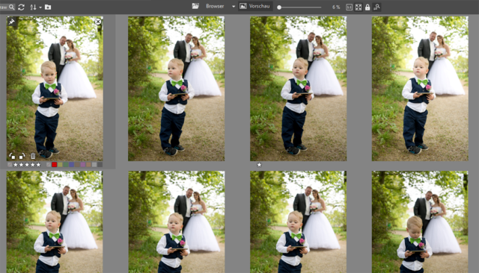Click the refresh folder icon
479x273 pixels.
click(21, 7)
